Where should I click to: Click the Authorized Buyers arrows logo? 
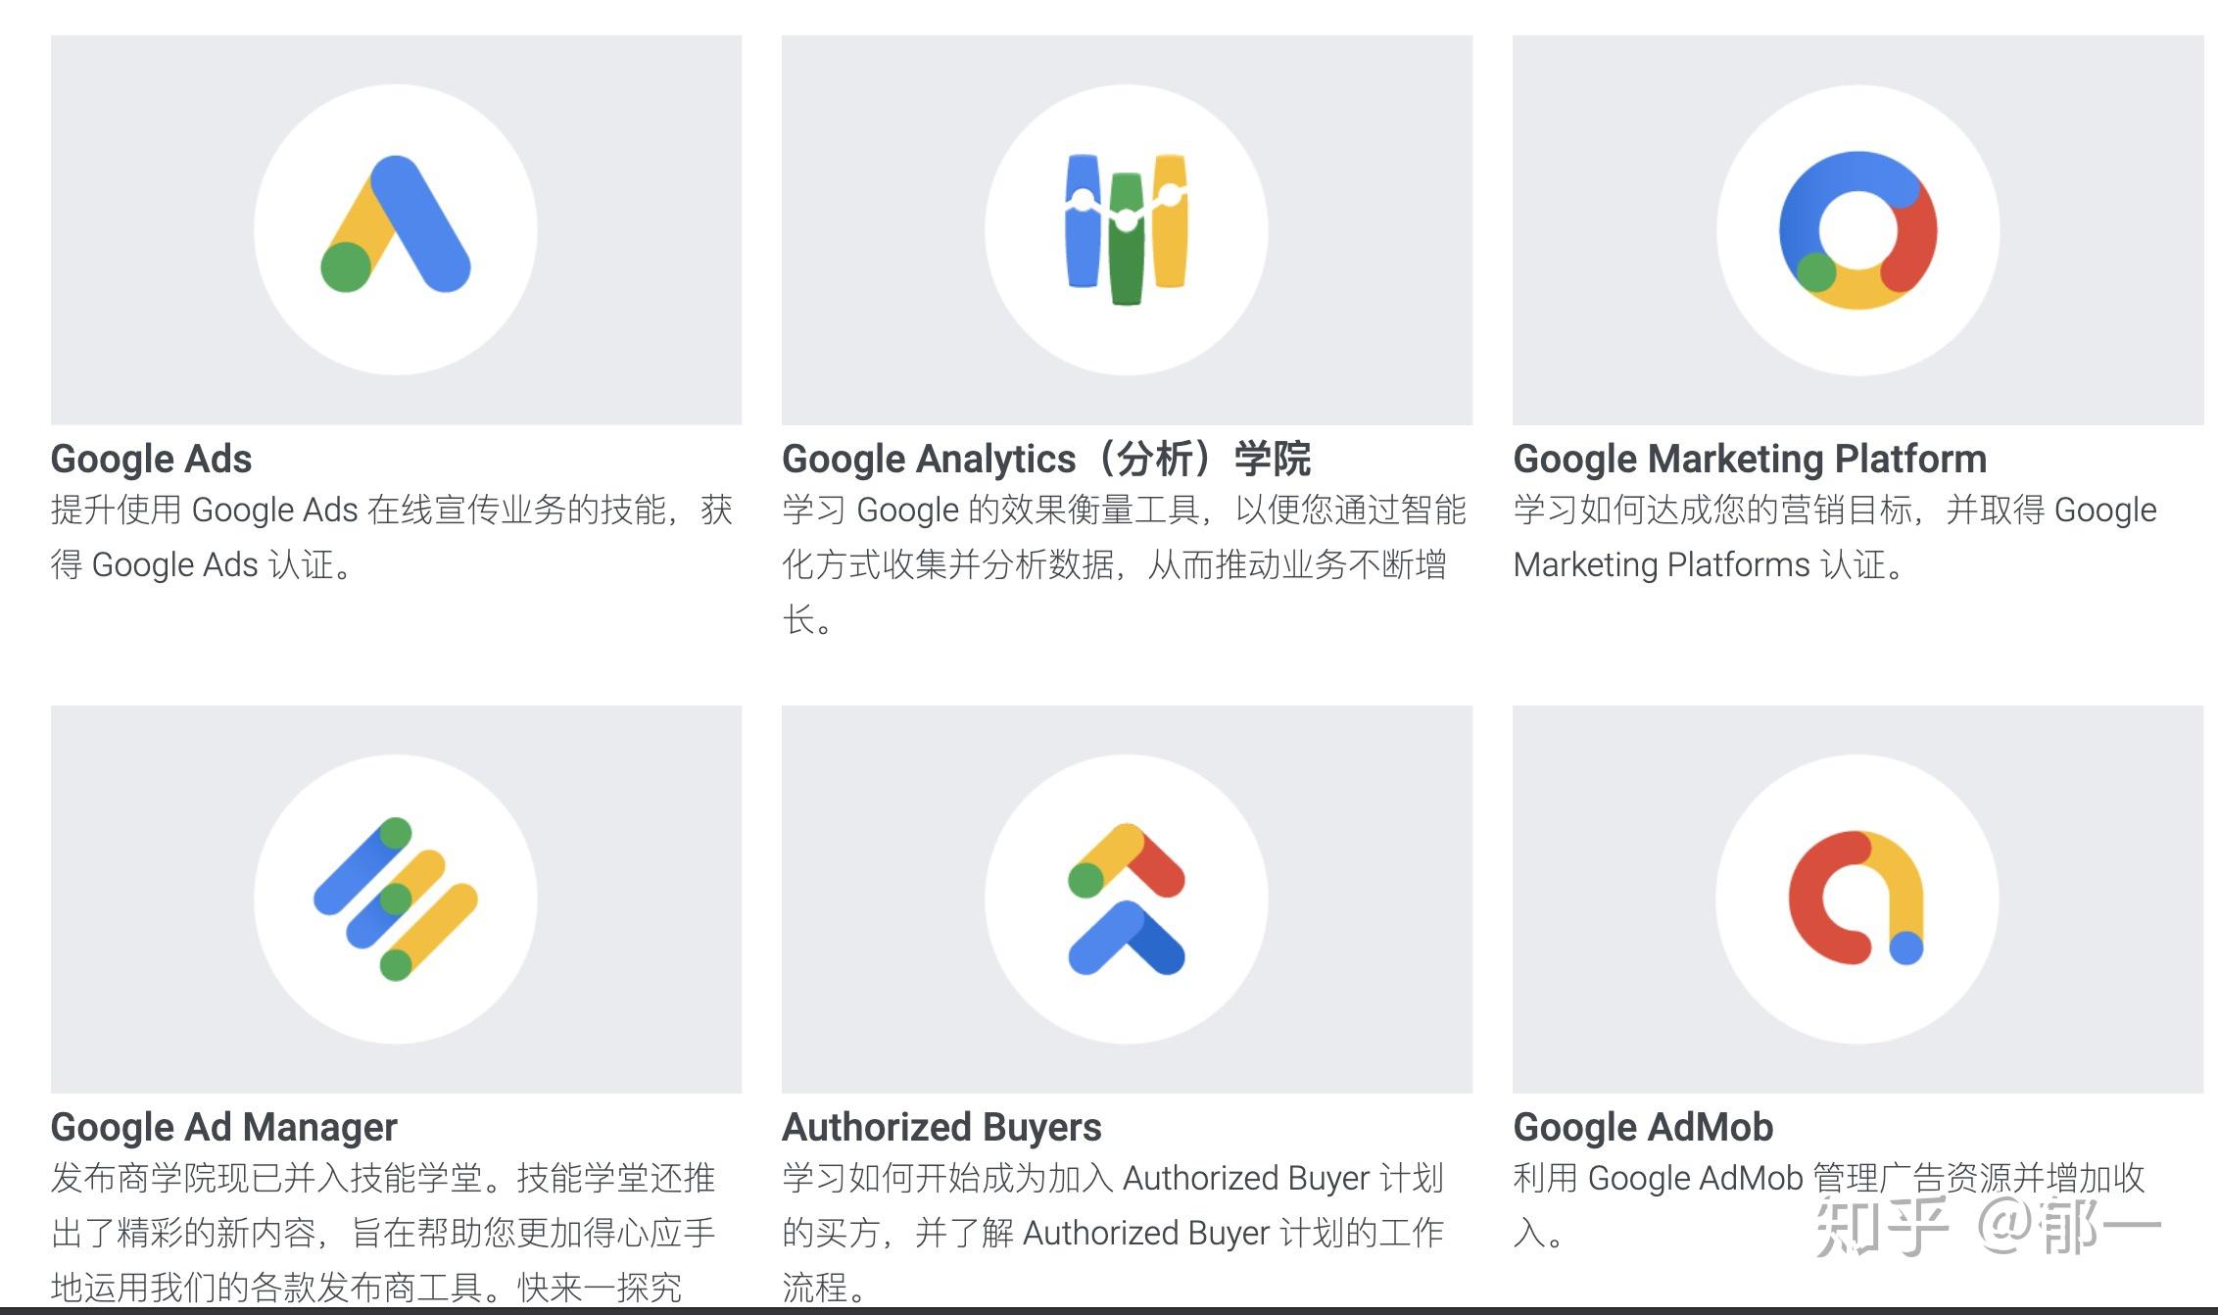click(x=1127, y=899)
